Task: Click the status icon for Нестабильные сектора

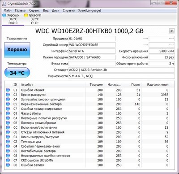Action: coord(8,151)
